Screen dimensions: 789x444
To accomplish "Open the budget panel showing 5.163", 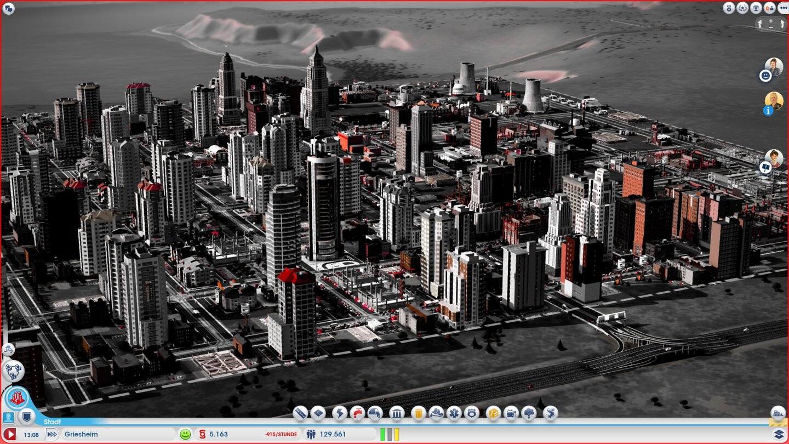I will 248,435.
